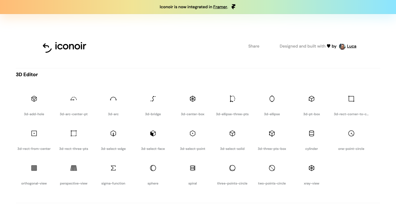Select the 3d-arc-center-pt icon
Screen dimensions: 396x204
[x=74, y=99]
